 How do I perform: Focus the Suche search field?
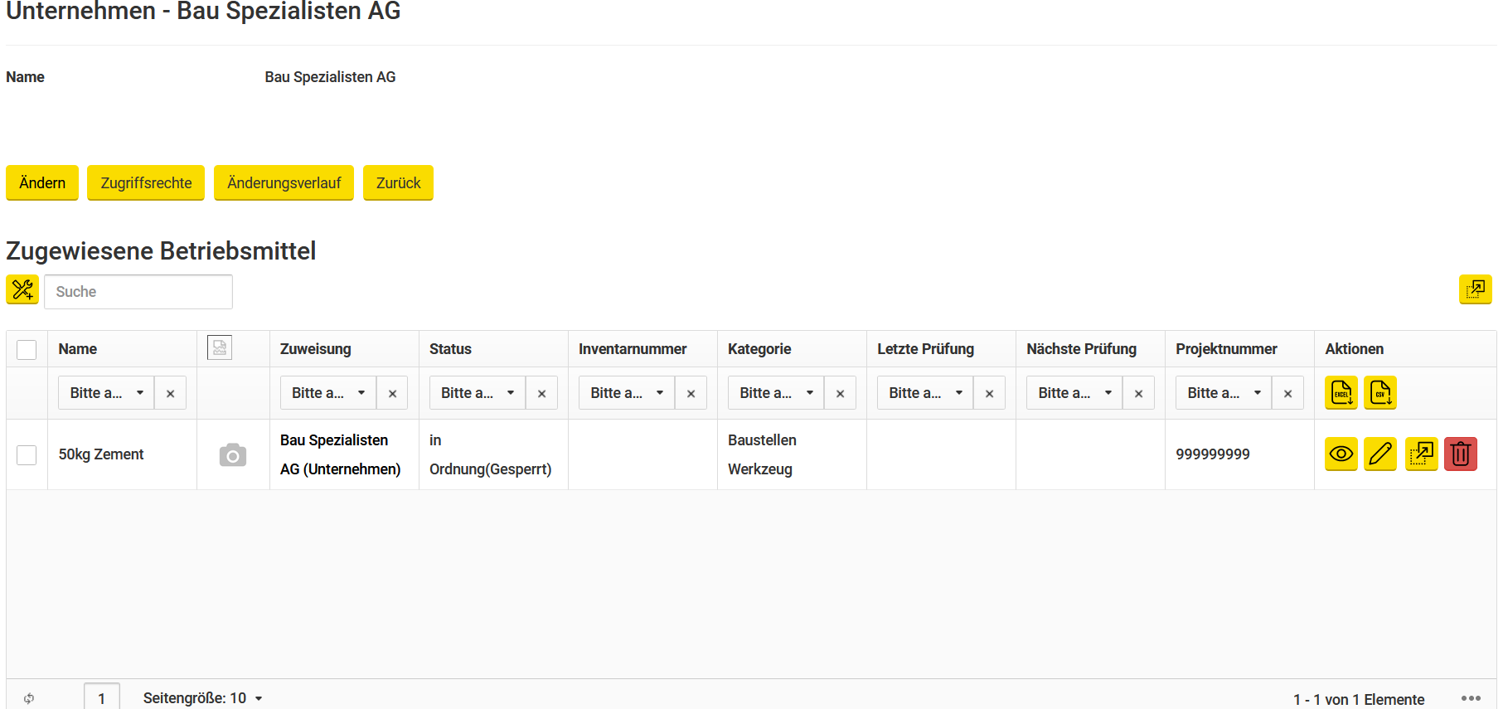pyautogui.click(x=138, y=292)
